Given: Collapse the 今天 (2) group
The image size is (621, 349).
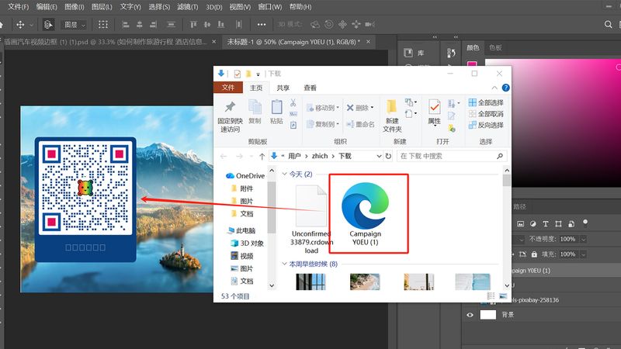Looking at the screenshot, I should coord(284,174).
